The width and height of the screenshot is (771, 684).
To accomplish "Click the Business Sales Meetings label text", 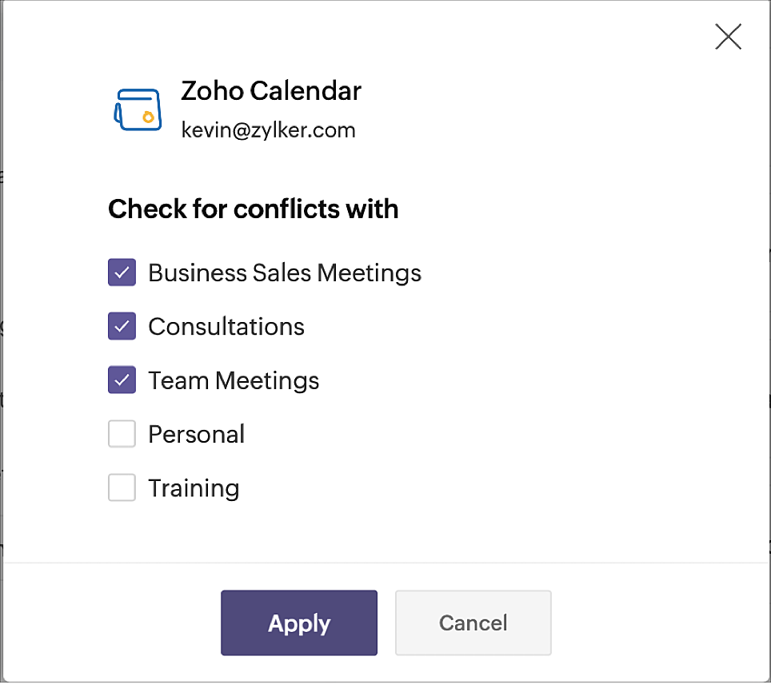I will point(285,273).
